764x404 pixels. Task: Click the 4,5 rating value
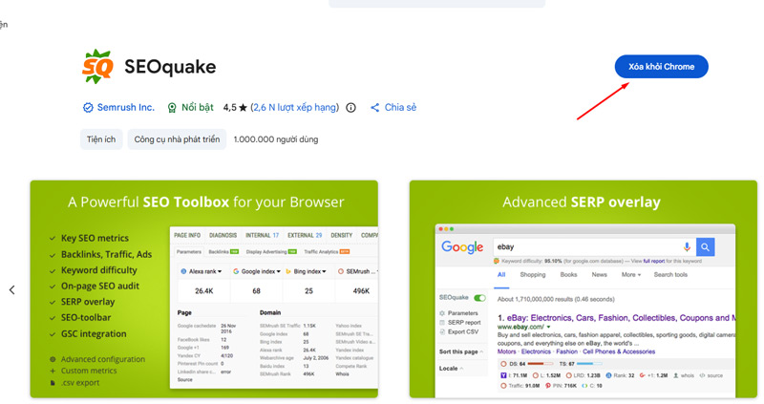pos(229,108)
